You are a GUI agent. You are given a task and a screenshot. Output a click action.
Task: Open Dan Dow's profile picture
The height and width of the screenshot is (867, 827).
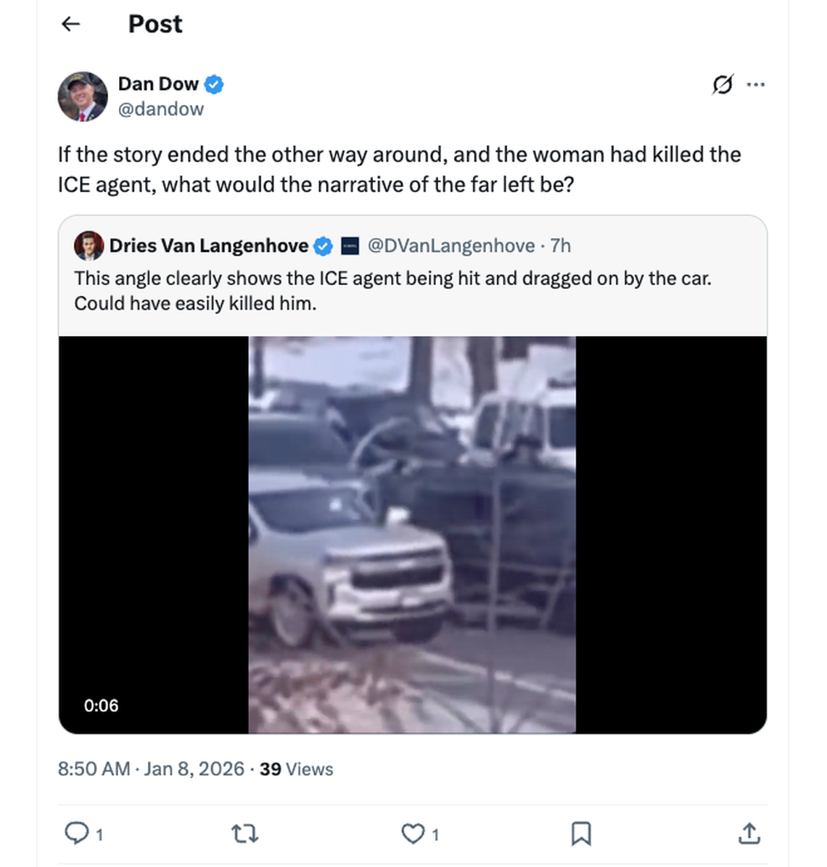(83, 96)
